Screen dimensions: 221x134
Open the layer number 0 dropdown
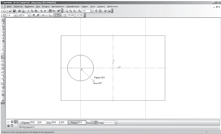[x=29, y=15]
